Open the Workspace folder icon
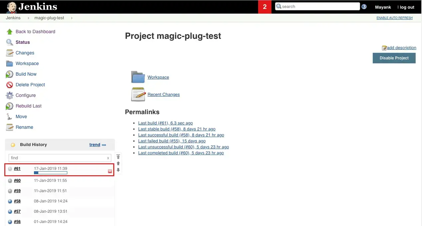Image resolution: width=422 pixels, height=226 pixels. click(138, 77)
